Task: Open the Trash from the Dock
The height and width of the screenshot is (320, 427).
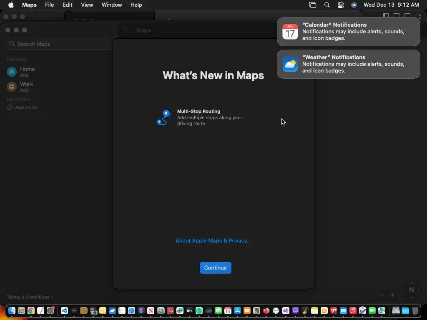Action: coord(415,310)
